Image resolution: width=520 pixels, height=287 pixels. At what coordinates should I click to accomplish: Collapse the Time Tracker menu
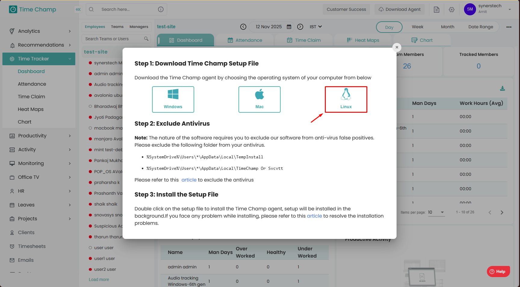[39, 59]
